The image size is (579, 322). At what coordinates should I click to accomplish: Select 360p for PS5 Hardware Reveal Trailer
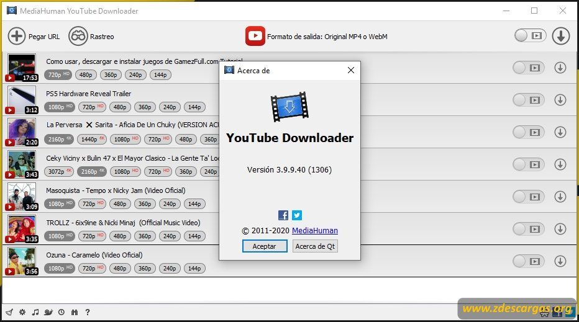coord(145,107)
